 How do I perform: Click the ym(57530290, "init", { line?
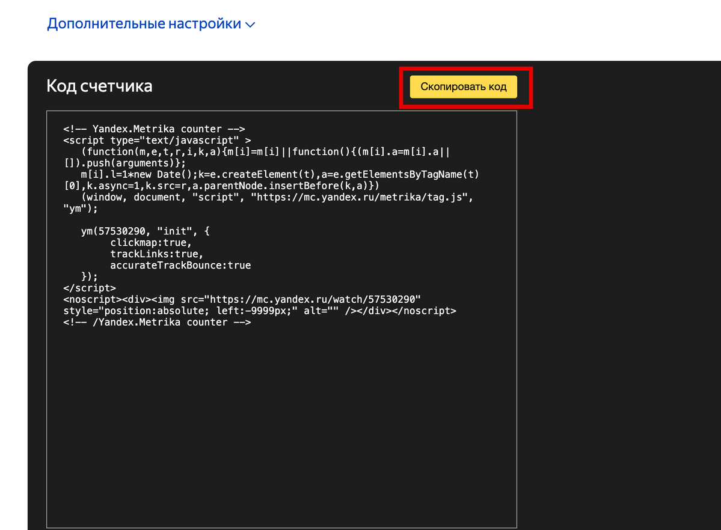(x=146, y=231)
